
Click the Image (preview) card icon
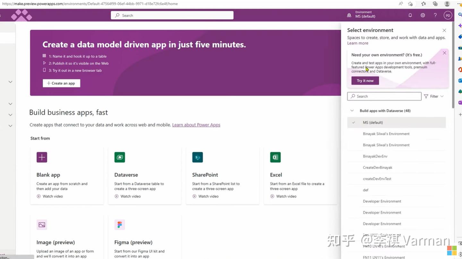(42, 225)
